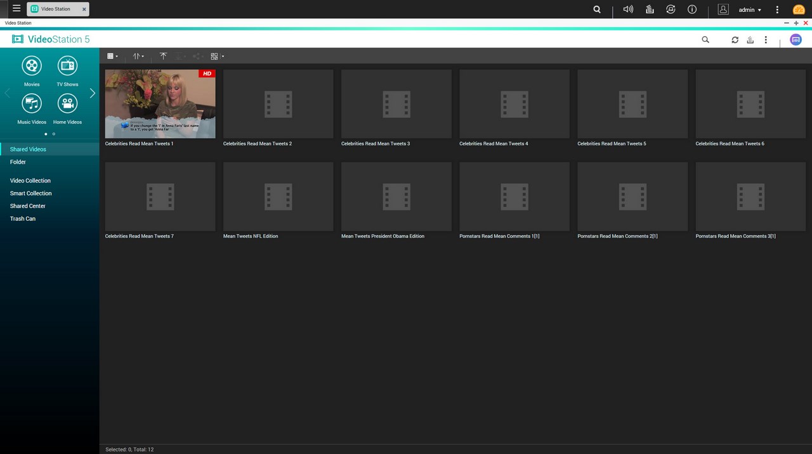Open external devices icon in QTS bar
Viewport: 812px width, 454px height.
pos(671,10)
